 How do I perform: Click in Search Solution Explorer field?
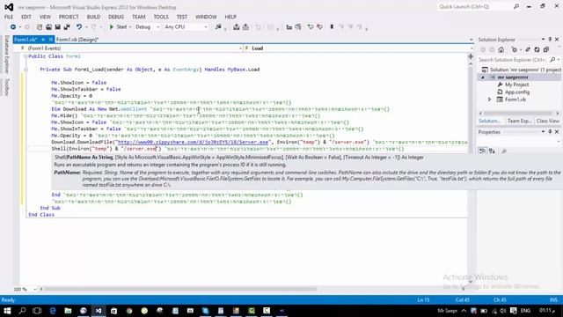tap(513, 60)
